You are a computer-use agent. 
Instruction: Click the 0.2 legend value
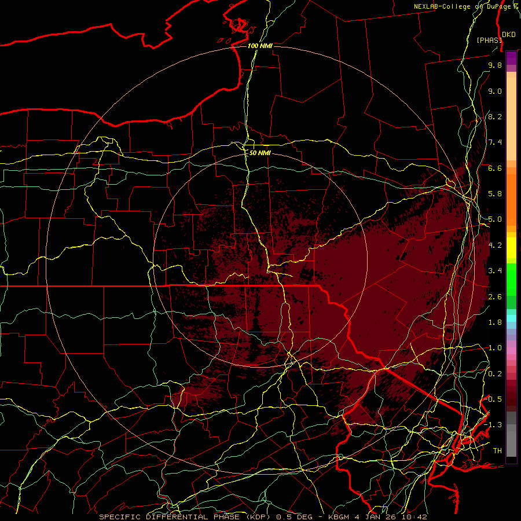point(495,373)
